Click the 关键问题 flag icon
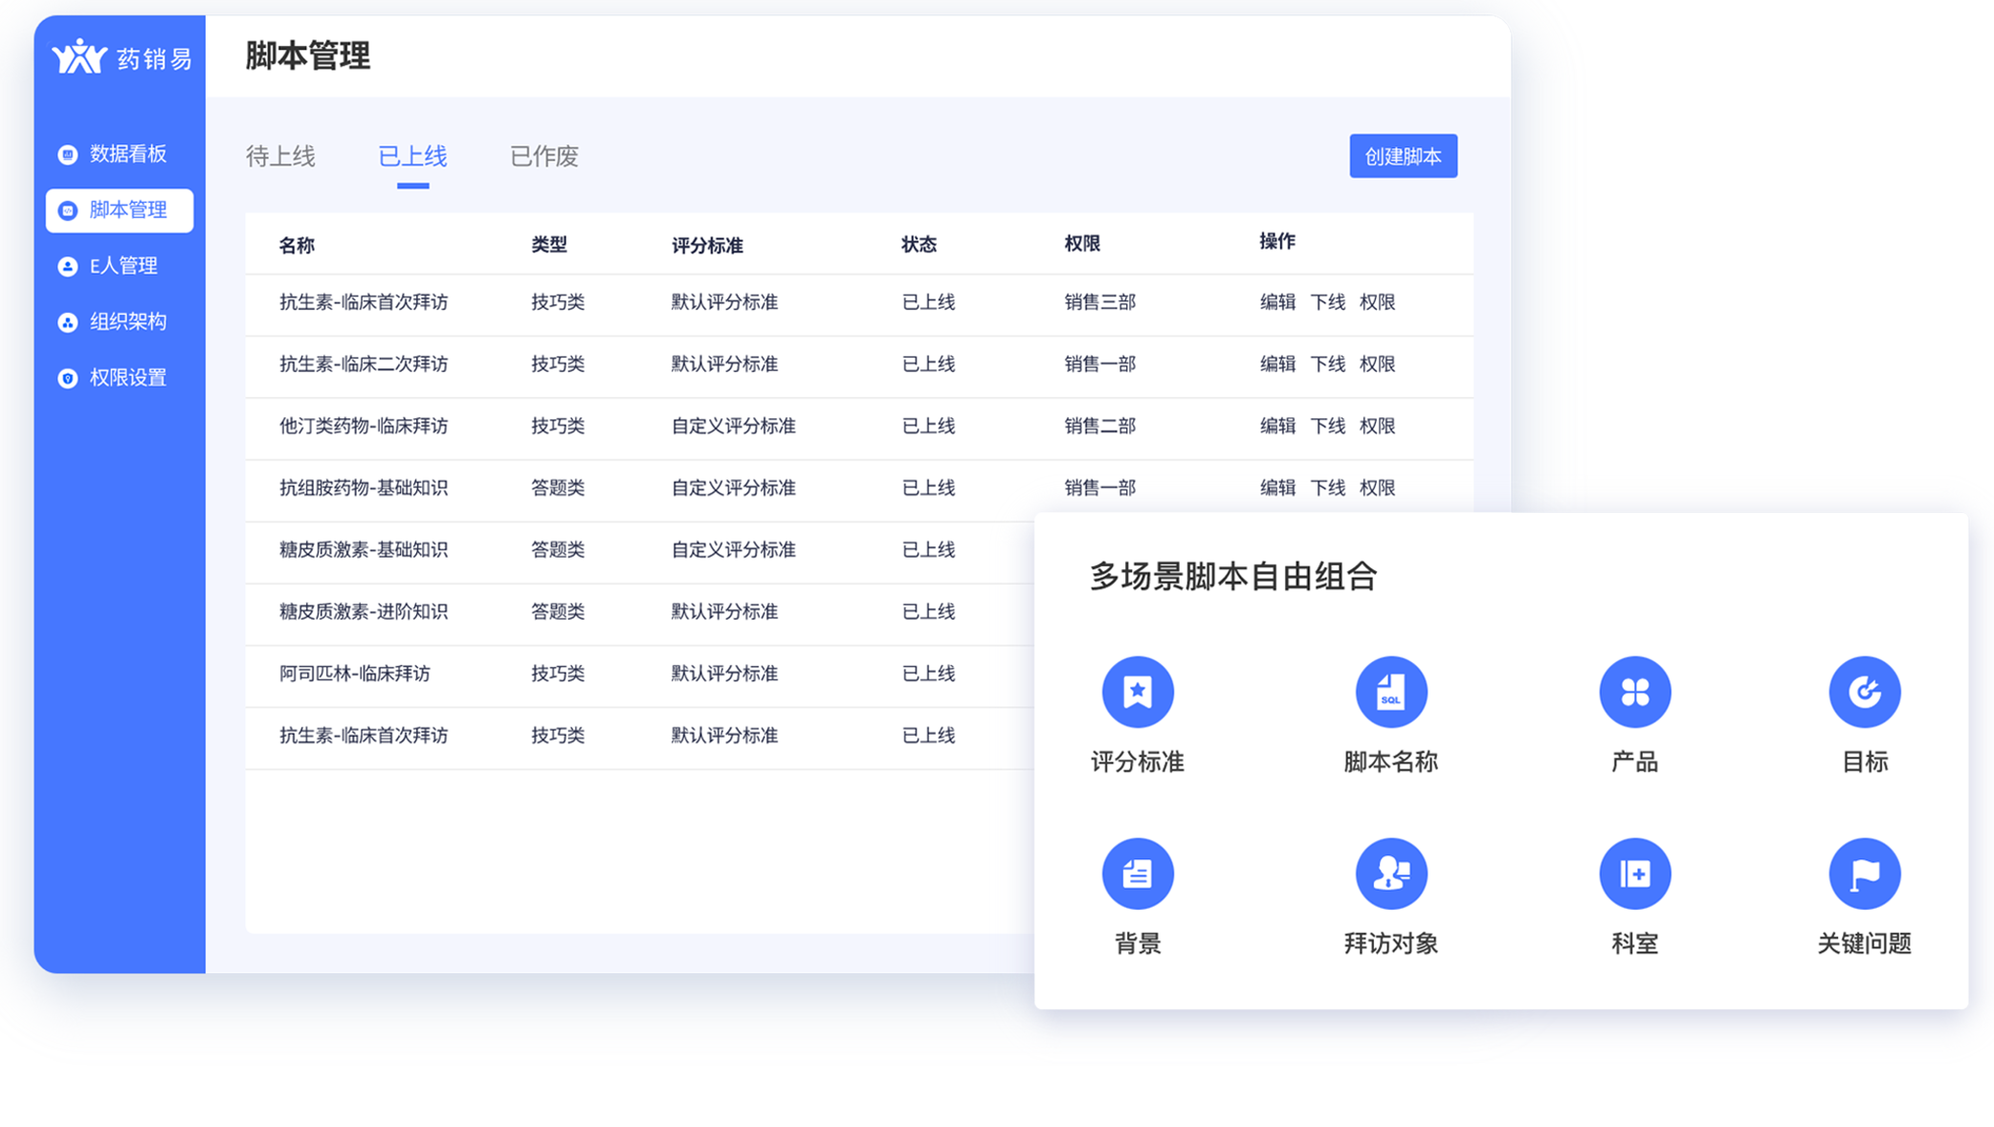 [1864, 873]
